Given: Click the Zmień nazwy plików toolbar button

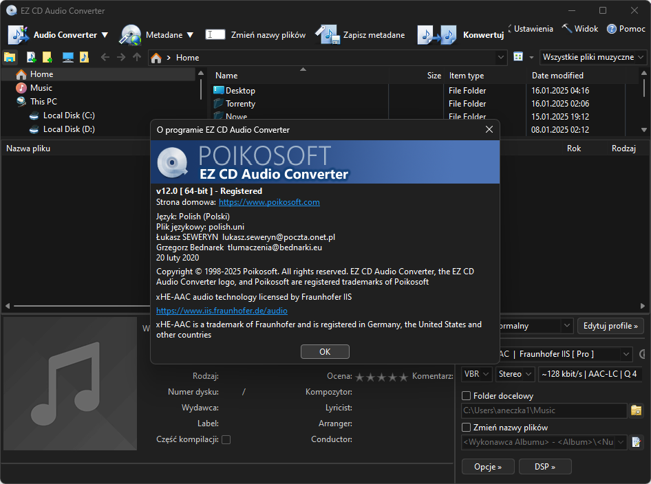Looking at the screenshot, I should (x=256, y=35).
